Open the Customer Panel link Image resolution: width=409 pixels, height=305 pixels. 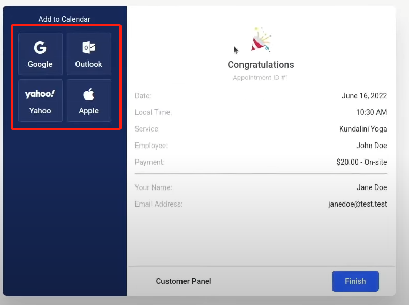point(184,281)
